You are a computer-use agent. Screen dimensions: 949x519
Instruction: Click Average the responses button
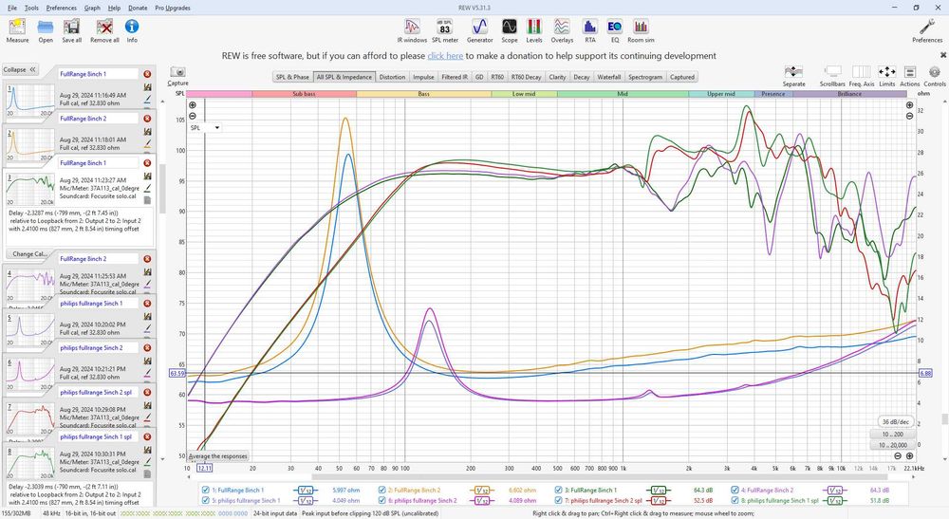[x=218, y=456]
